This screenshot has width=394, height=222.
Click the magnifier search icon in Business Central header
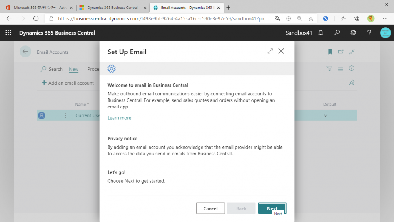click(337, 33)
